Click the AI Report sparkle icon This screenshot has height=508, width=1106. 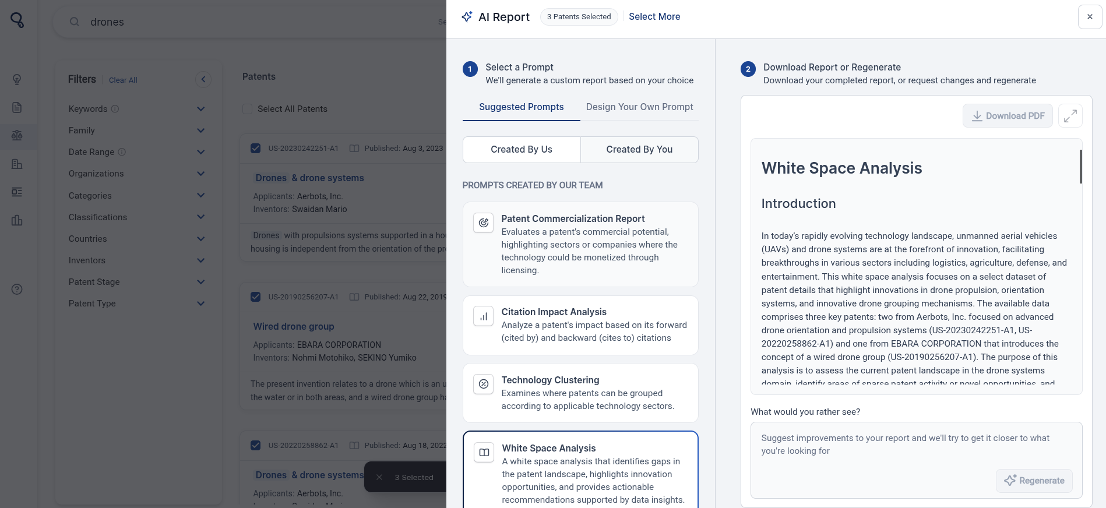point(467,17)
